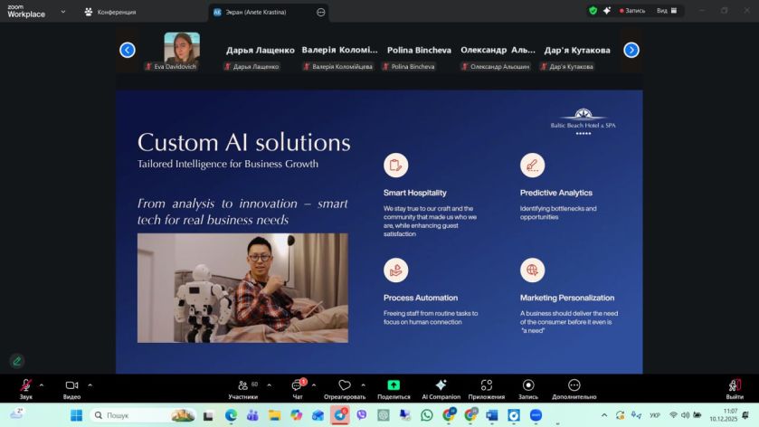Screen dimensions: 759x427
Task: Select Дар'я Кутакова participant tile
Action: (x=577, y=51)
